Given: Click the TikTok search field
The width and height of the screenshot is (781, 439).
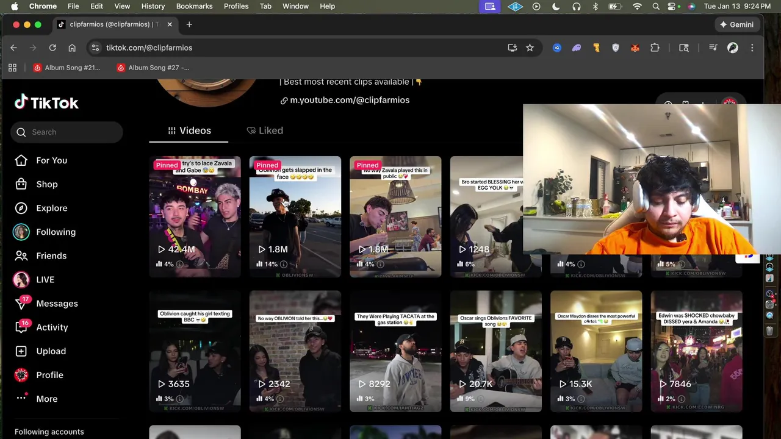Looking at the screenshot, I should coord(67,132).
